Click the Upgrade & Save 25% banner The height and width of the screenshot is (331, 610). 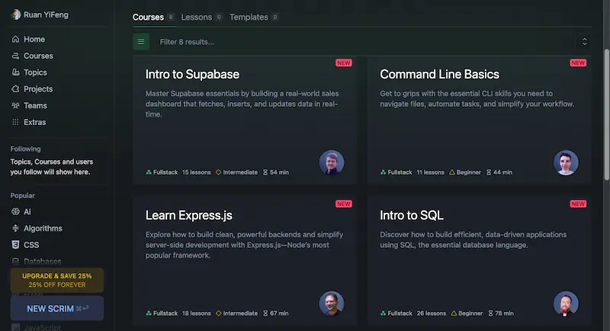point(57,280)
